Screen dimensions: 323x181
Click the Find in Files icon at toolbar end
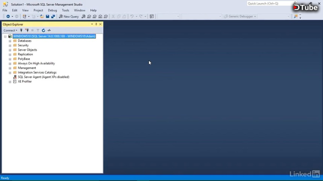(x=296, y=17)
